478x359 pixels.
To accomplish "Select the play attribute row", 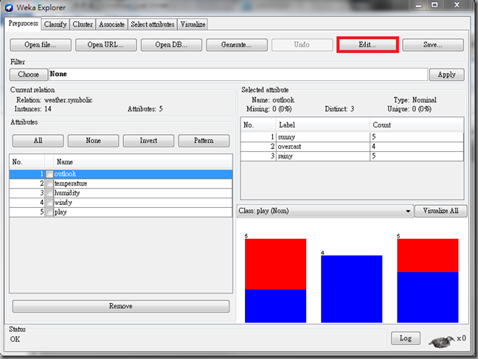I will 121,212.
